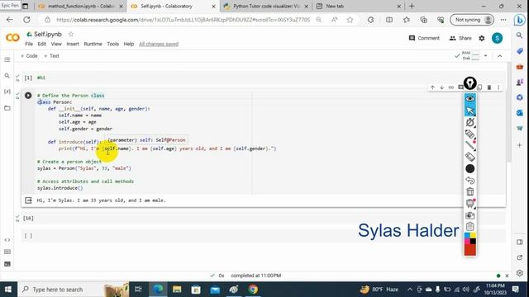The image size is (529, 297).
Task: Open the Runtime menu
Action: pyautogui.click(x=93, y=44)
